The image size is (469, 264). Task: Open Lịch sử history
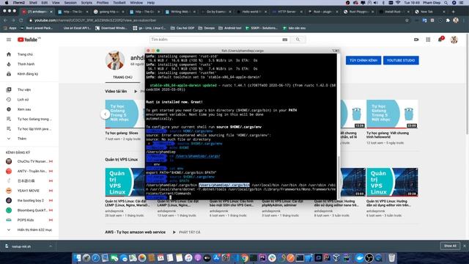pos(23,100)
